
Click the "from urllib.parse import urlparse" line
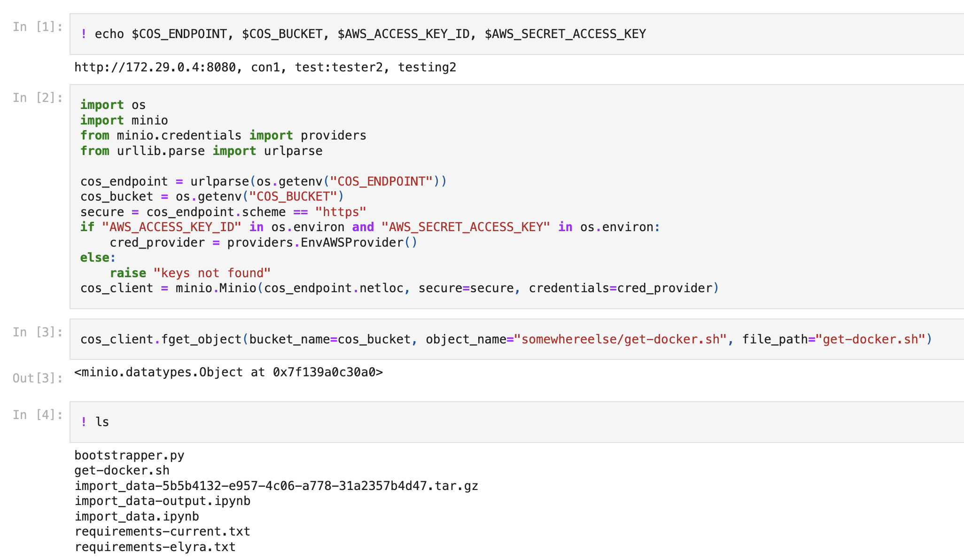[x=201, y=151]
